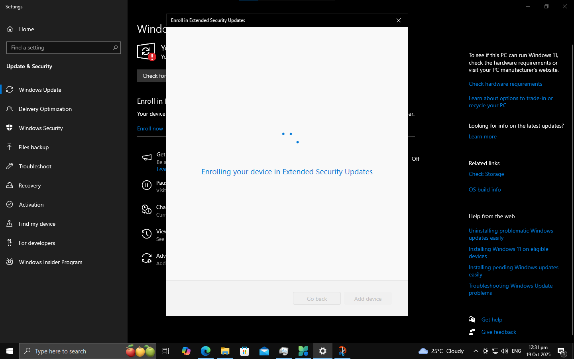The height and width of the screenshot is (359, 574).
Task: Go to Delivery Optimization settings
Action: pos(64,109)
